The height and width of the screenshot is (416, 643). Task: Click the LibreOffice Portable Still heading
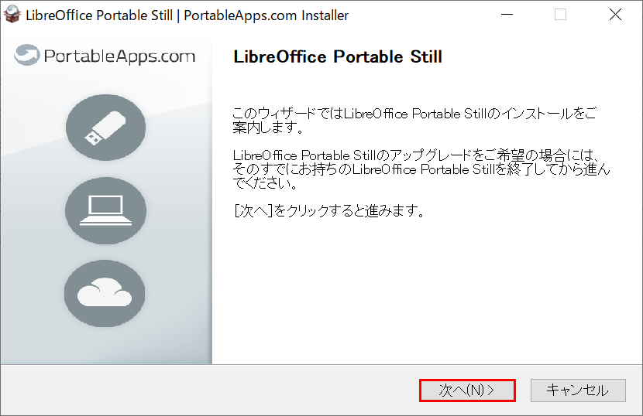(338, 57)
